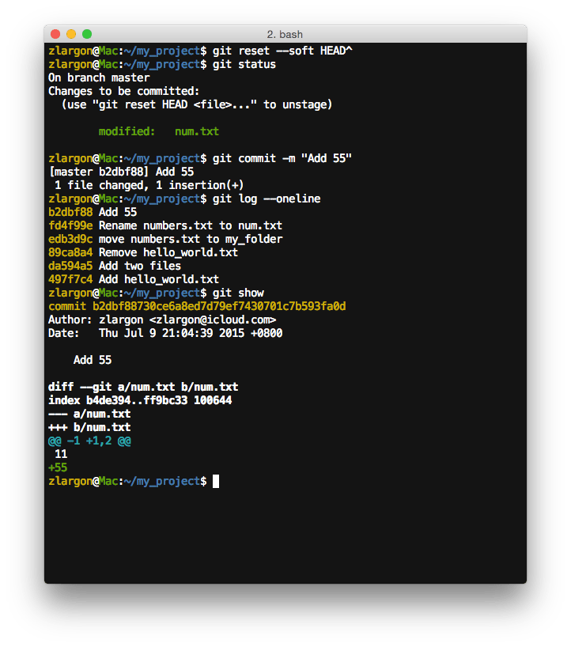The width and height of the screenshot is (571, 647).
Task: Click the cyan '@@ -1 +1,2 @@' hunk header
Action: (x=89, y=441)
